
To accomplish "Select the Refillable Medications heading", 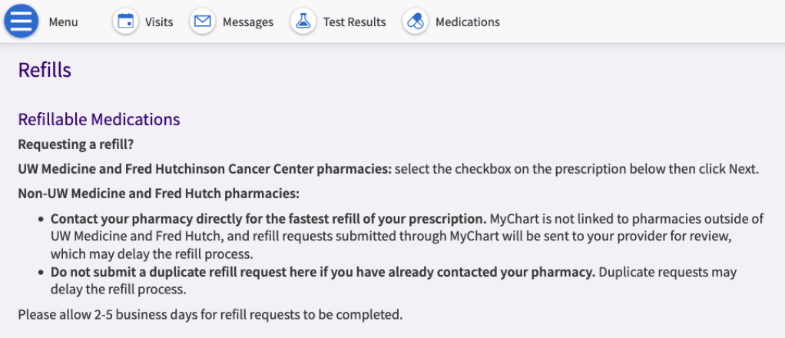I will coord(99,120).
